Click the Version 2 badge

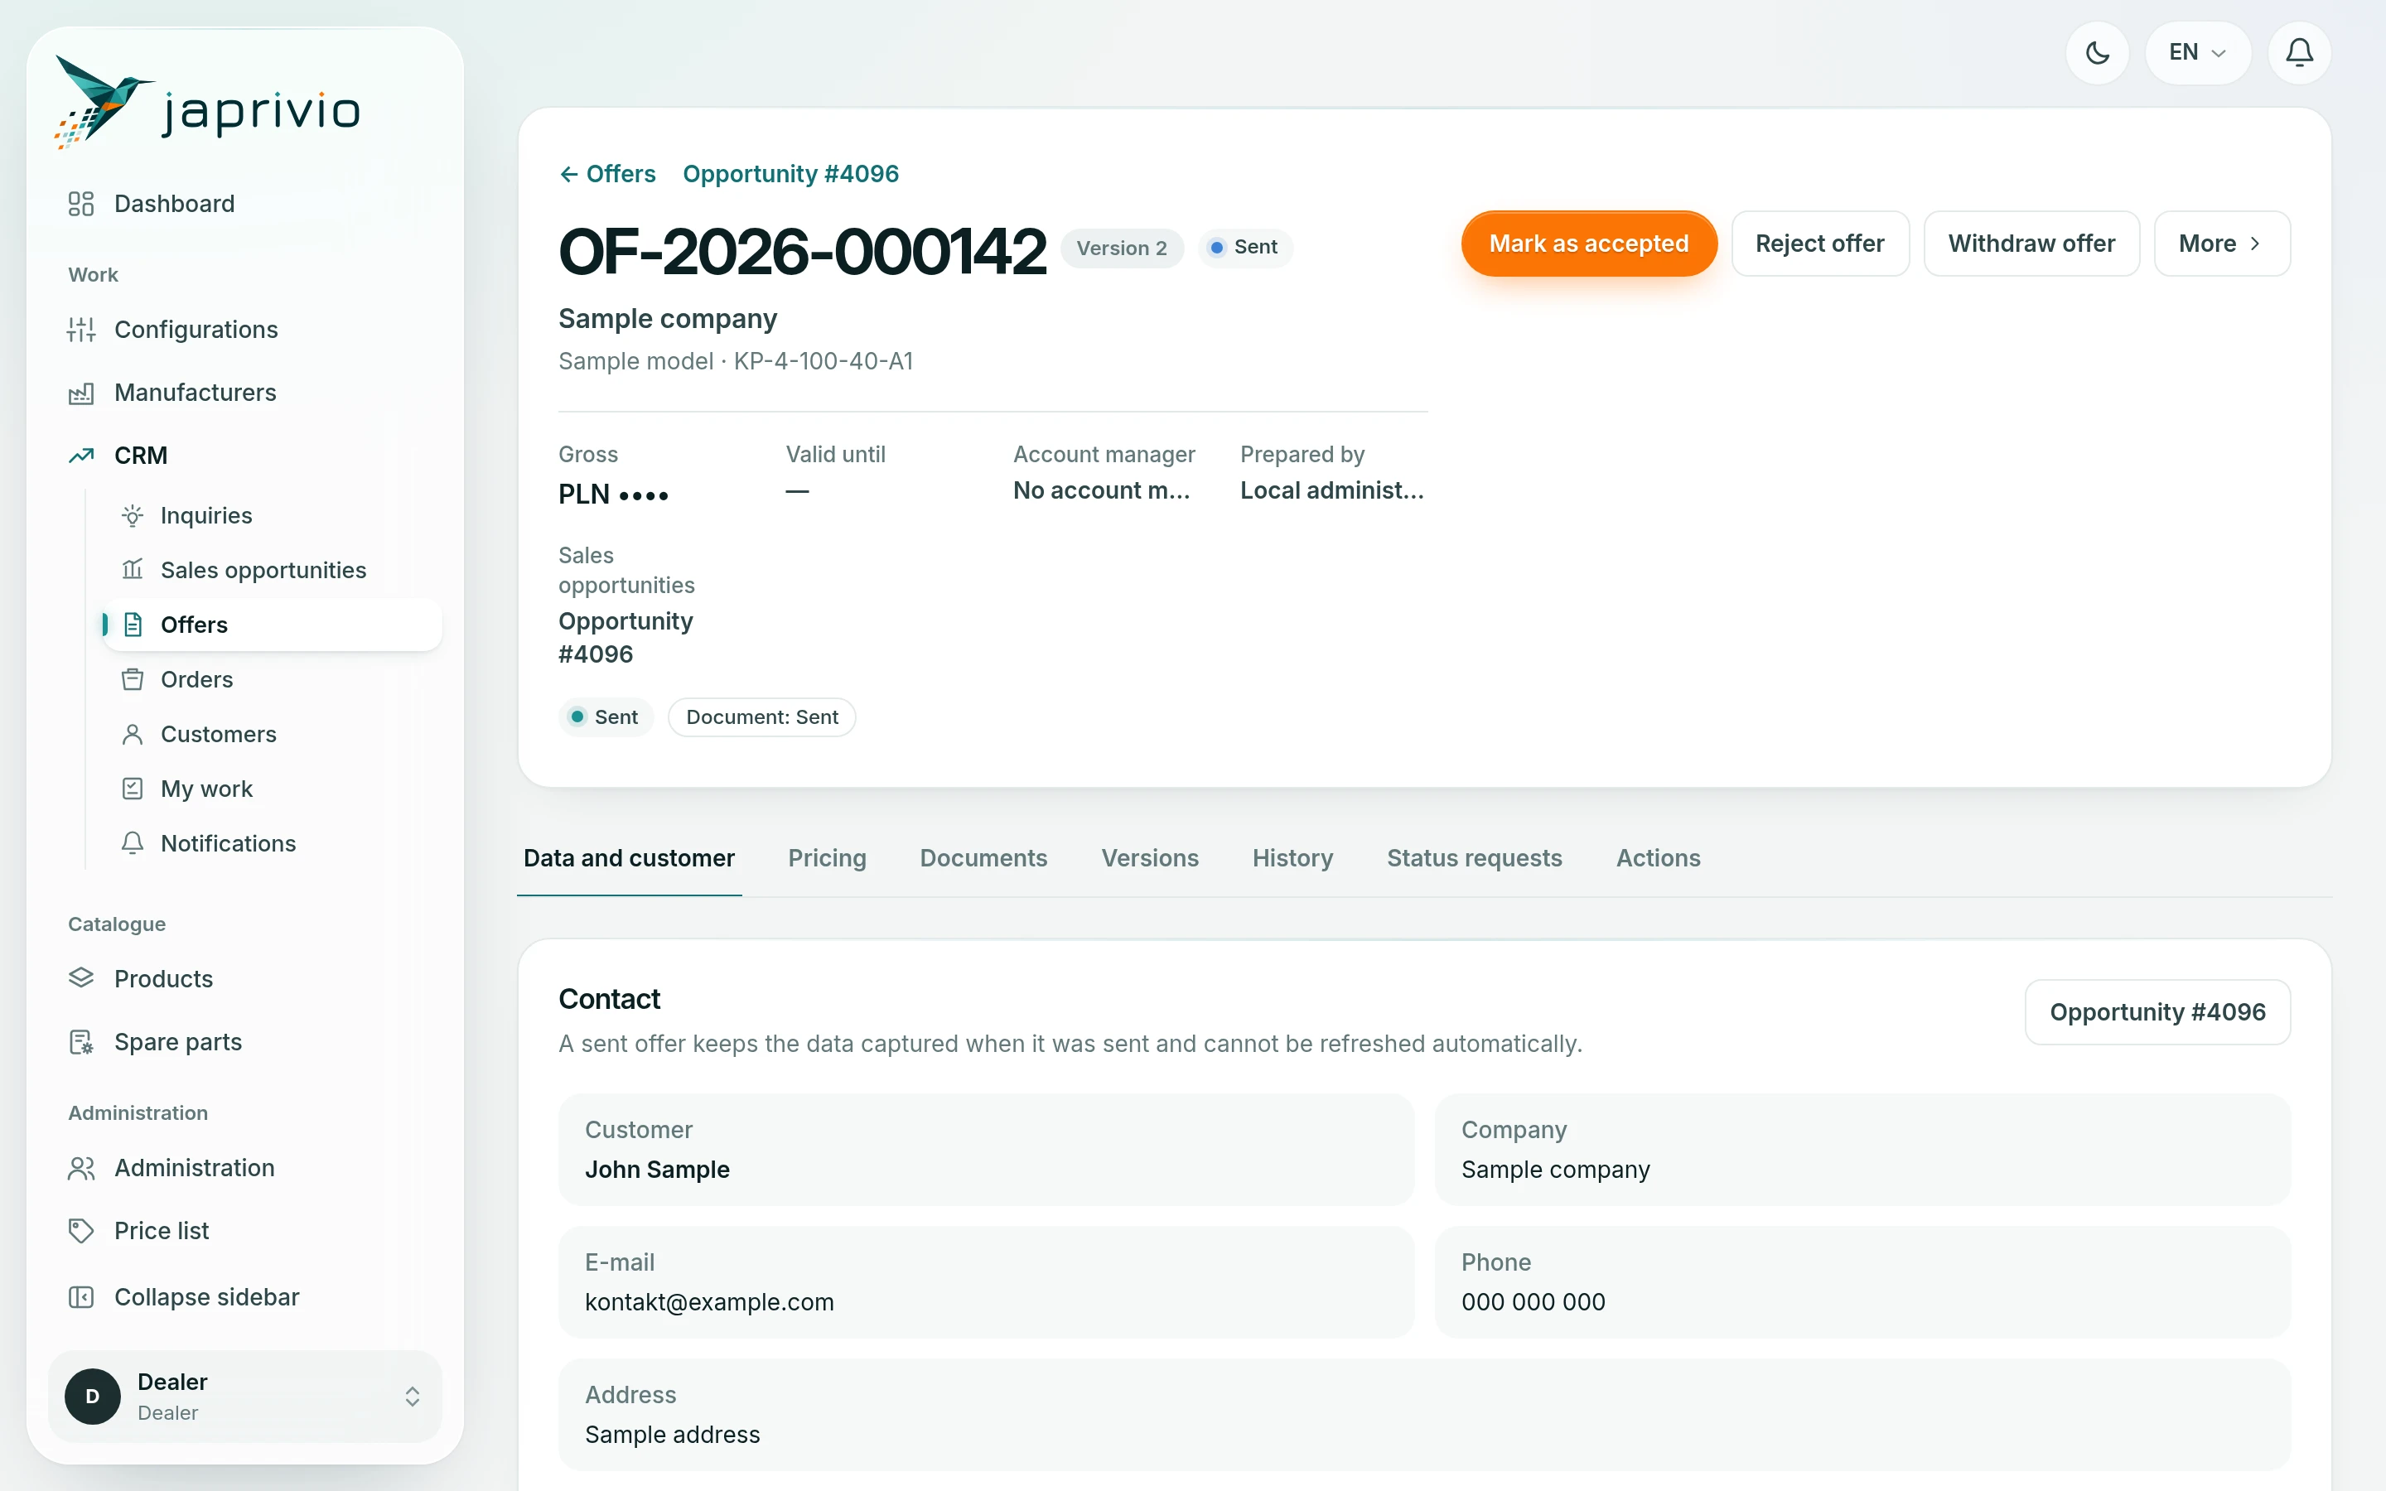tap(1121, 248)
